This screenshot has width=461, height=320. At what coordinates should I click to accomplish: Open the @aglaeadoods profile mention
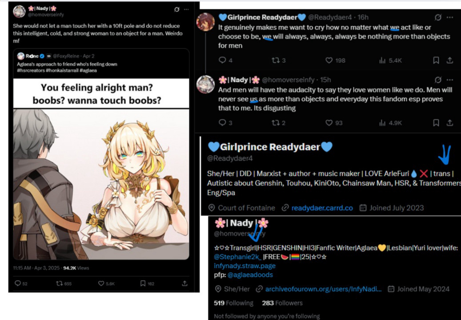250,275
